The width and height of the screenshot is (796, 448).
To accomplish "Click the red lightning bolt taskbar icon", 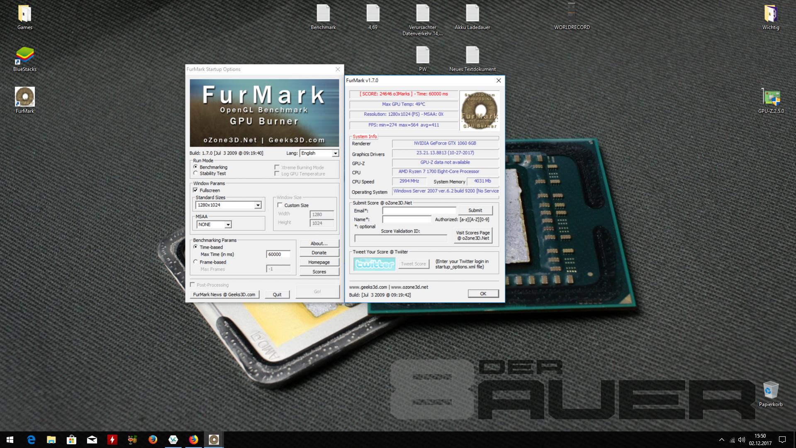I will [112, 440].
